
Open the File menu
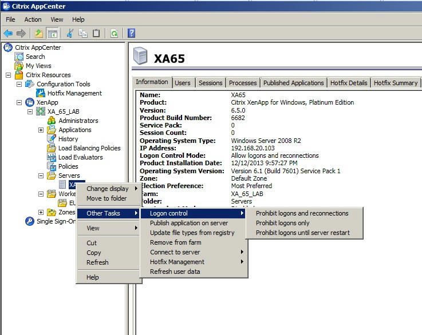click(10, 19)
